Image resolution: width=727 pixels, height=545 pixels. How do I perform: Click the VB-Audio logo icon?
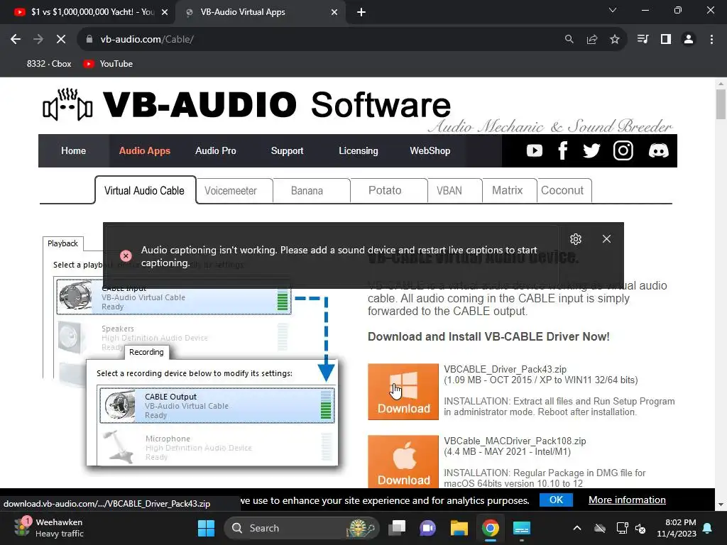pyautogui.click(x=67, y=105)
